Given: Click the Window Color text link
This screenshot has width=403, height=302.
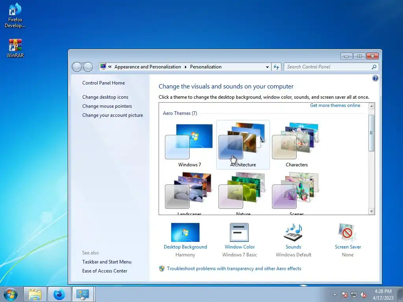Looking at the screenshot, I should [x=240, y=247].
